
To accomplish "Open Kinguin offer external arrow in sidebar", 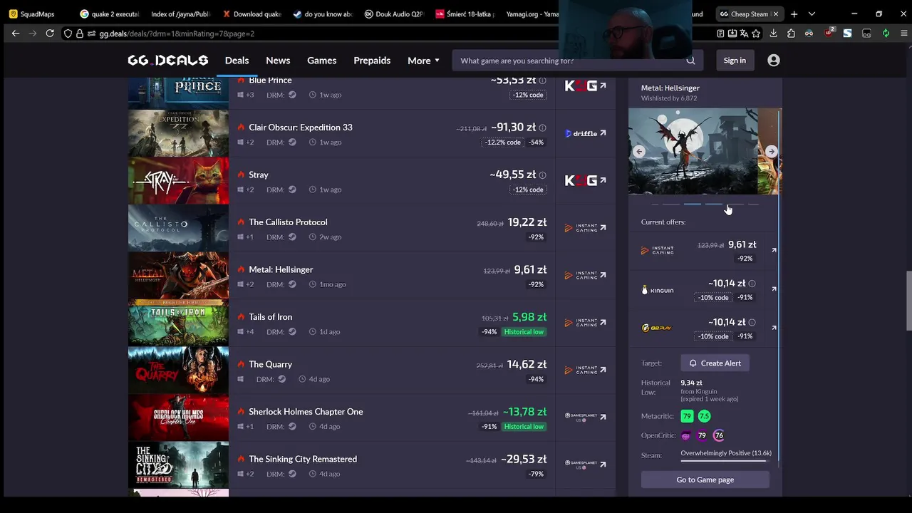I will tap(774, 289).
